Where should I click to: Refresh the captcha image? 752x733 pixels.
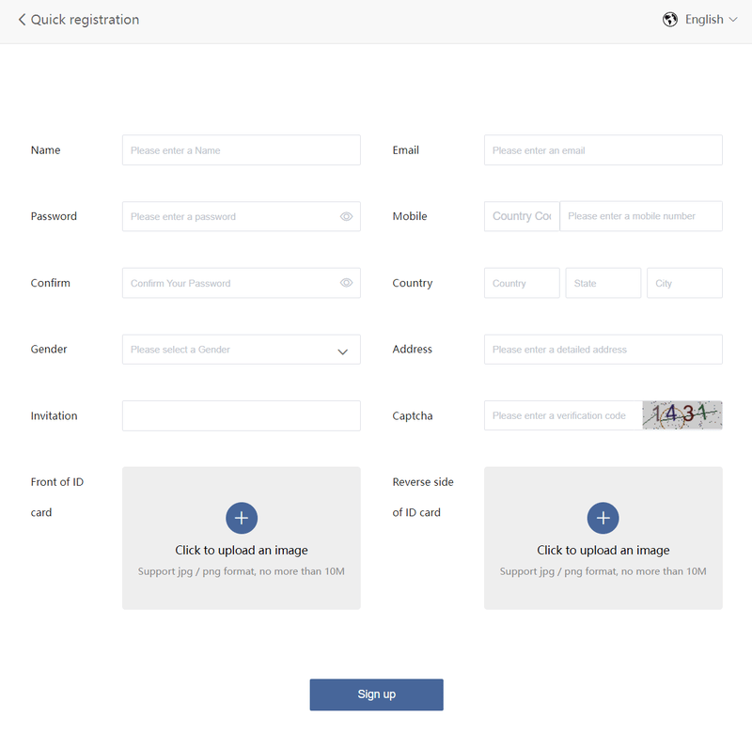681,415
